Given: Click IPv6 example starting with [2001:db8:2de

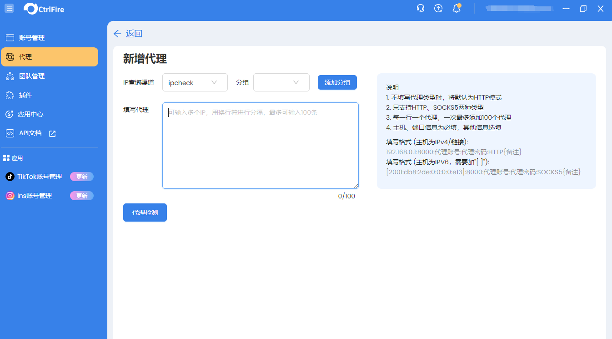Looking at the screenshot, I should point(483,172).
